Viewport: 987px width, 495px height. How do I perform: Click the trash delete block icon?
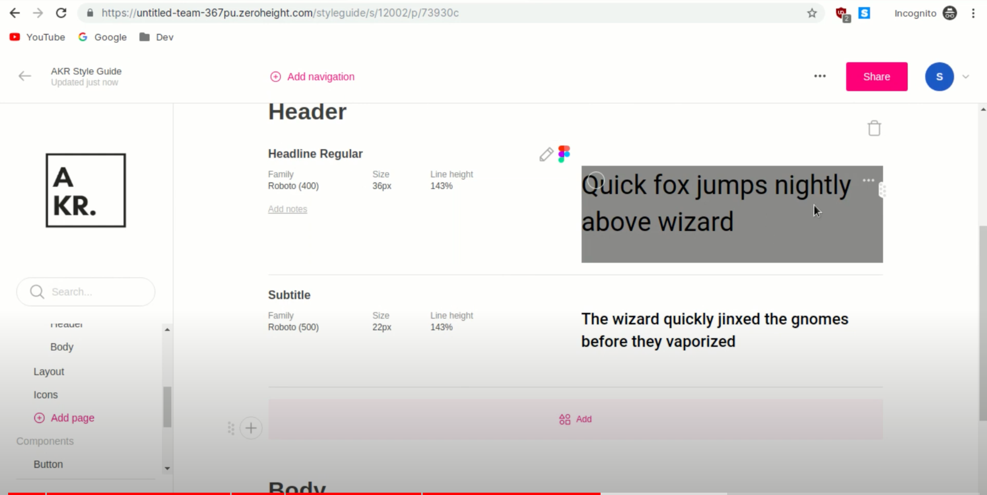click(x=874, y=128)
